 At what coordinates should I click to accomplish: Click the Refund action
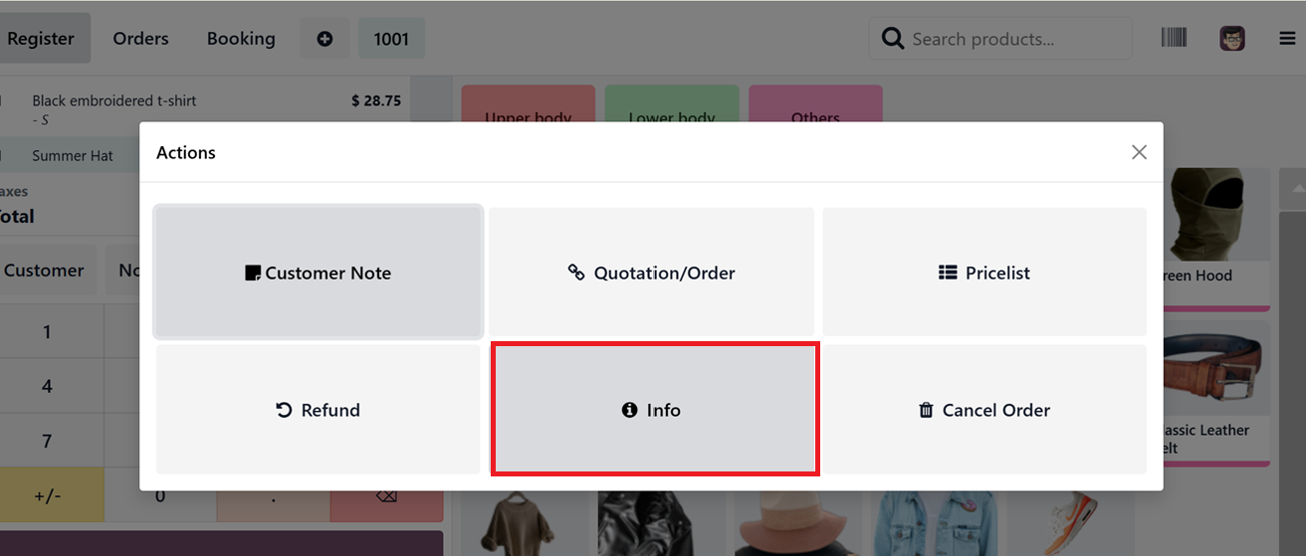[x=319, y=410]
